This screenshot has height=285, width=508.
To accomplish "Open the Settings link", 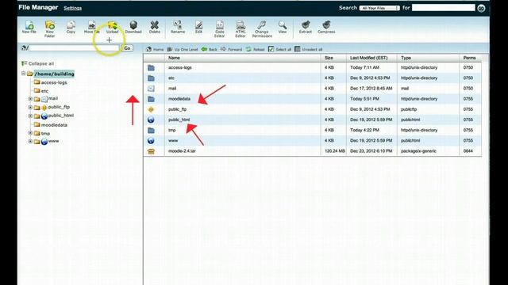I will coord(72,8).
